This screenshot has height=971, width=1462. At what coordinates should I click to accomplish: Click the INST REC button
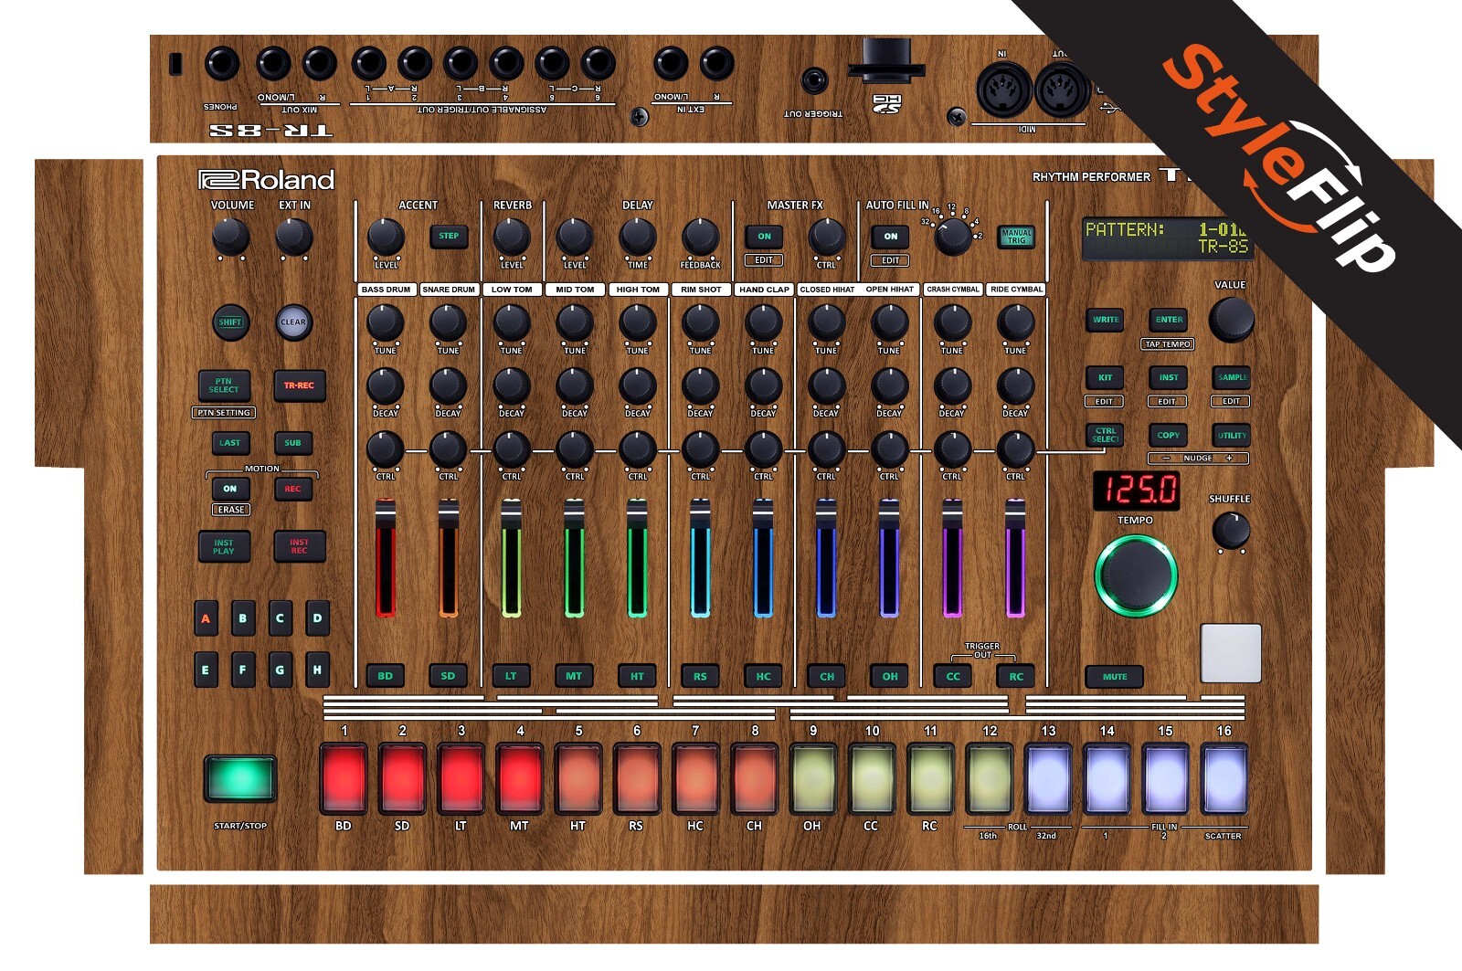point(299,546)
